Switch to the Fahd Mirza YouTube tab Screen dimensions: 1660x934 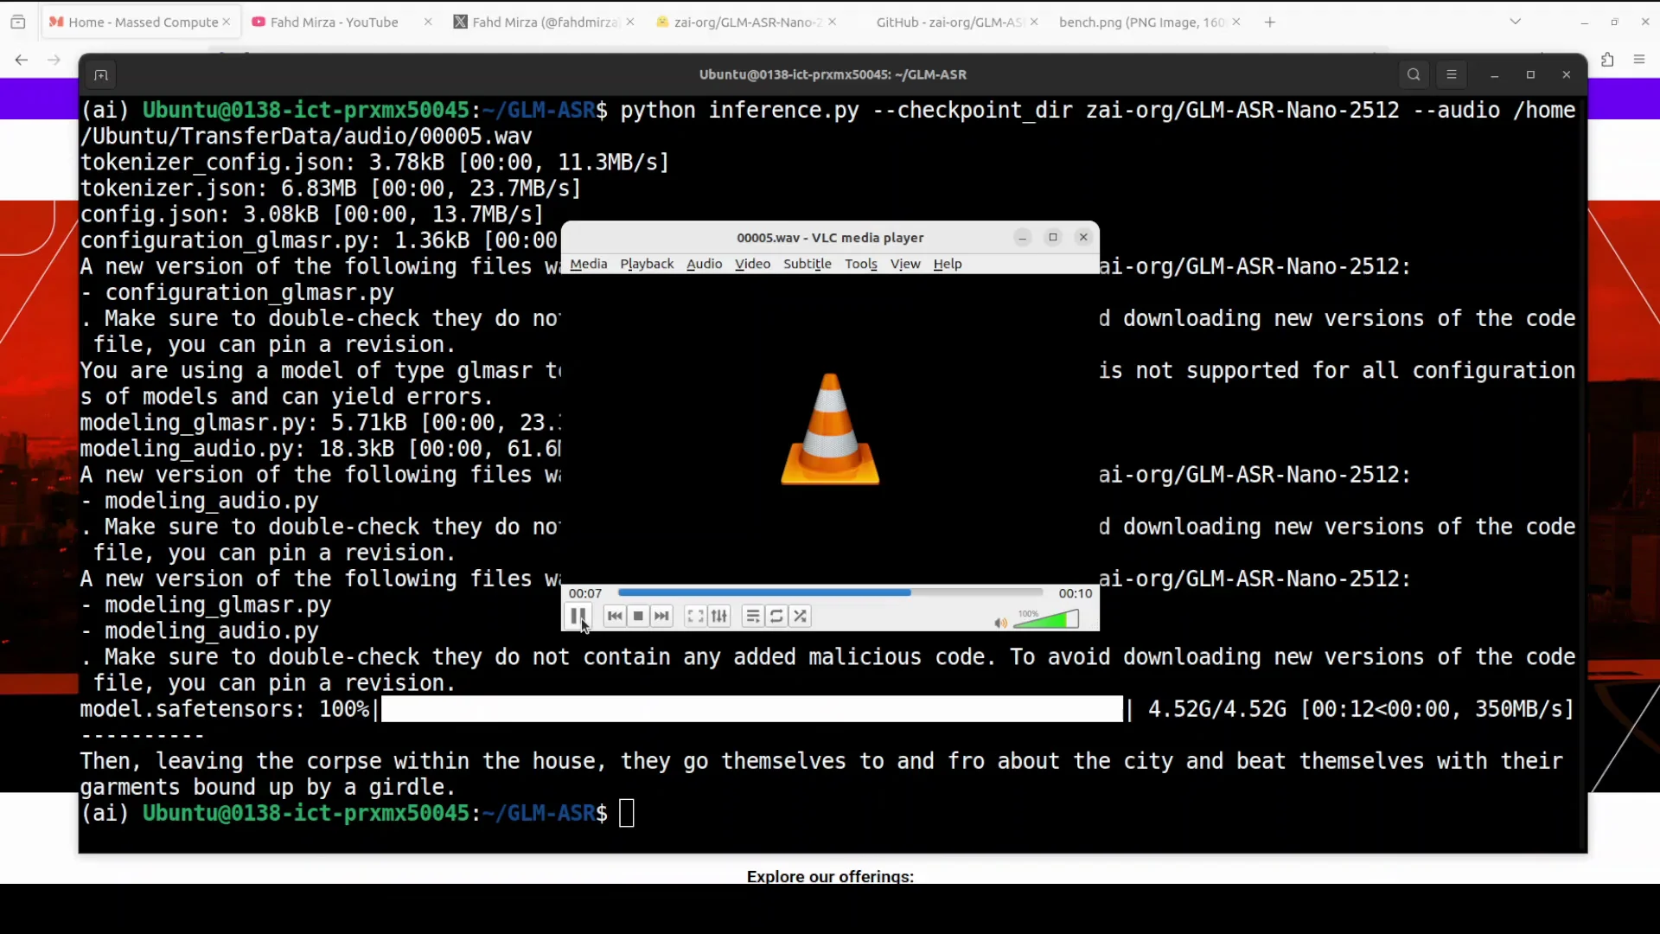(335, 22)
